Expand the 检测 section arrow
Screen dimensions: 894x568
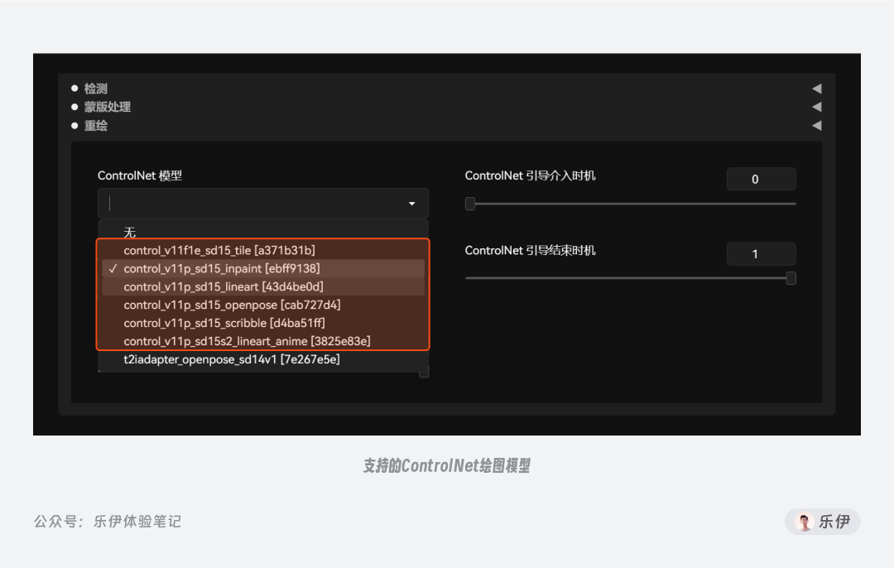[816, 89]
